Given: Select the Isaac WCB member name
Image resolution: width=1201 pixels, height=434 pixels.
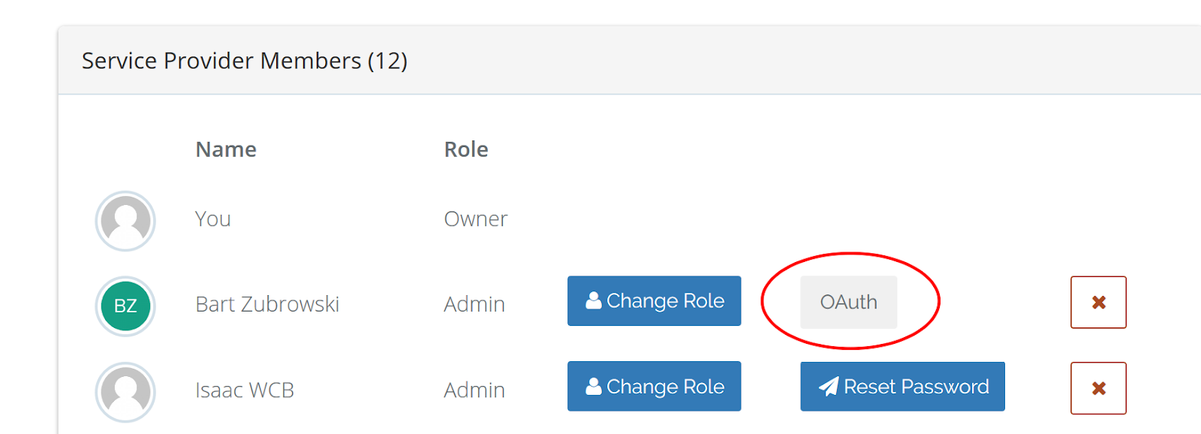Looking at the screenshot, I should 245,390.
